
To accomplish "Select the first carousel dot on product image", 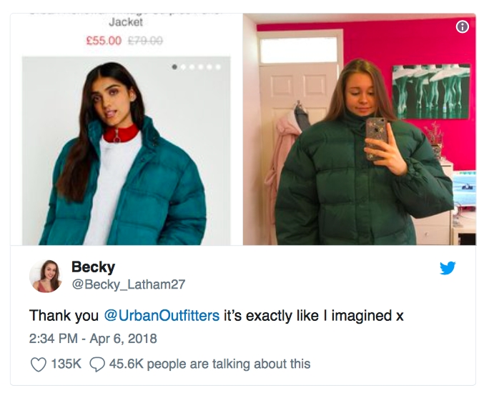I will click(174, 66).
